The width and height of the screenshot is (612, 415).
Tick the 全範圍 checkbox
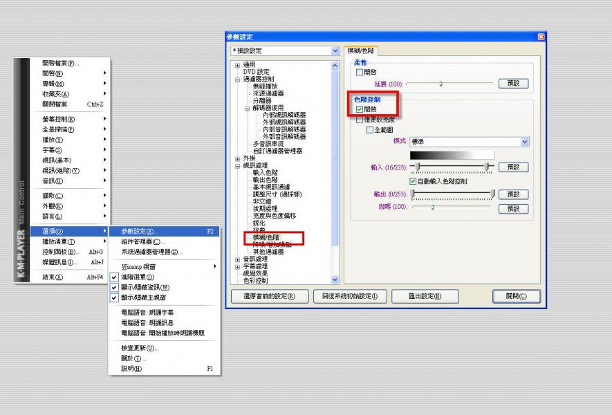pyautogui.click(x=369, y=130)
